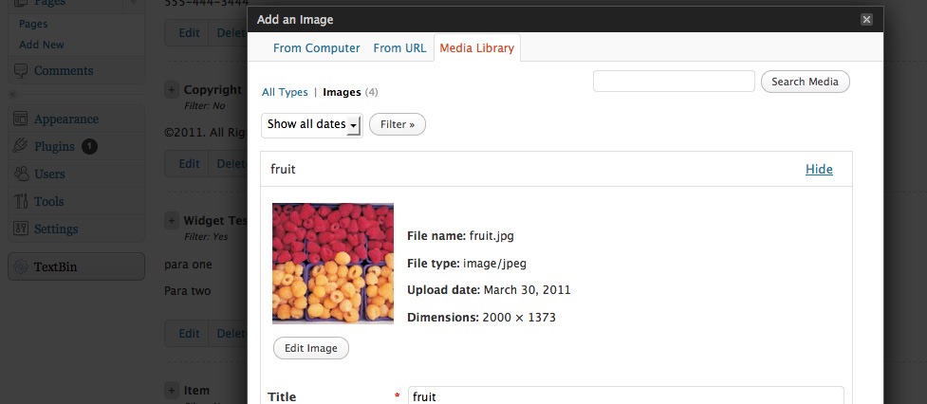Select the Media Library tab
This screenshot has width=927, height=404.
[477, 47]
